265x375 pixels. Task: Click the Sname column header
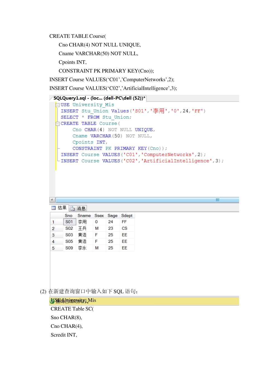coord(84,216)
